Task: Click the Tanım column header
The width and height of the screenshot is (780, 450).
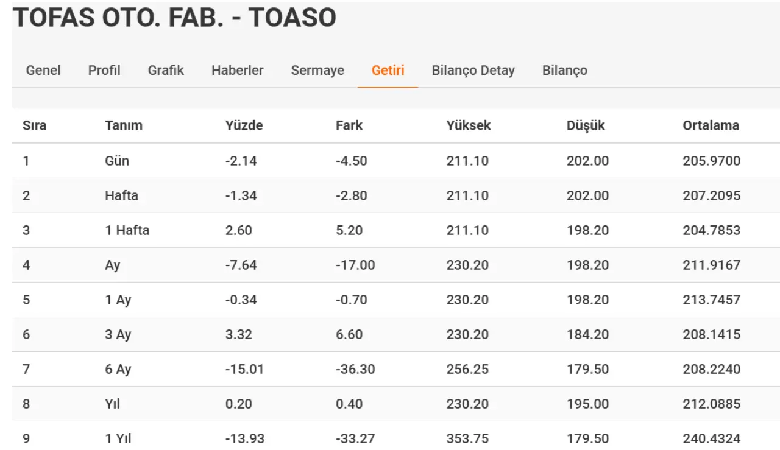Action: click(x=124, y=126)
